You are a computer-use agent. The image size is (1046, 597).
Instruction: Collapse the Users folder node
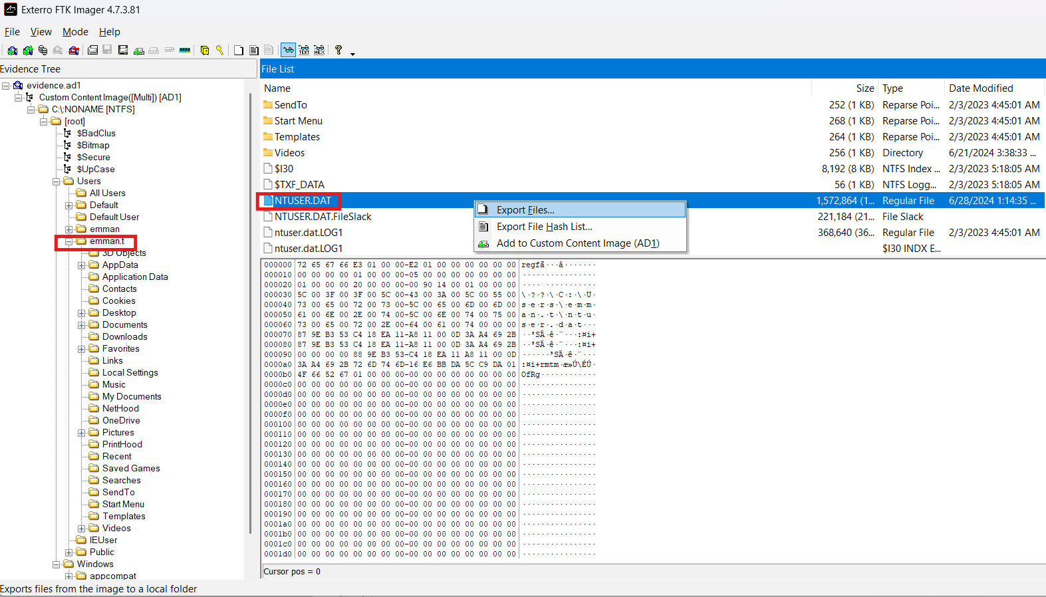(56, 181)
